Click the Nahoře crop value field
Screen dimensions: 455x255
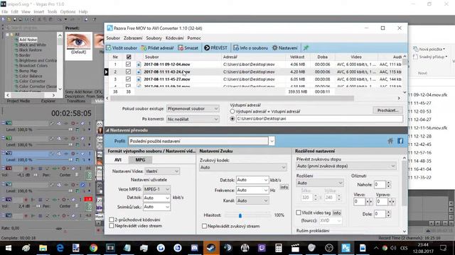(x=380, y=184)
